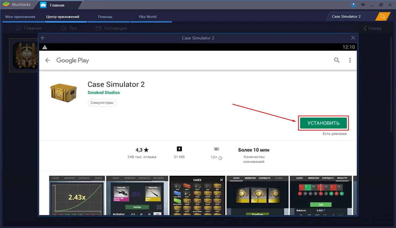Open the 2.43x crash graph screenshot
The height and width of the screenshot is (228, 396).
coord(77,195)
